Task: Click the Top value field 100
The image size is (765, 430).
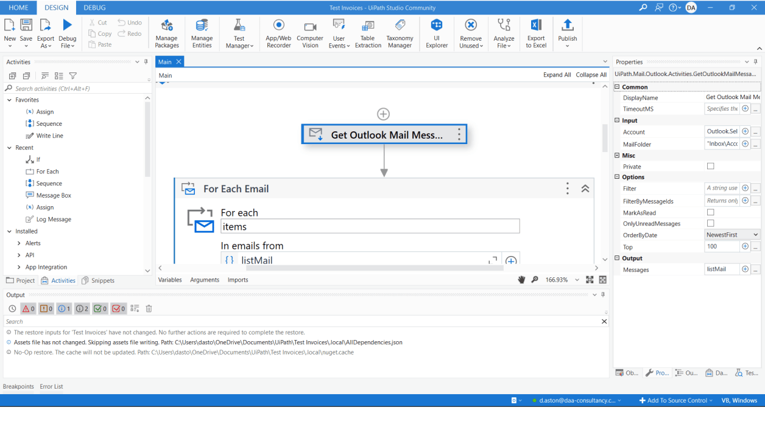Action: (x=722, y=246)
